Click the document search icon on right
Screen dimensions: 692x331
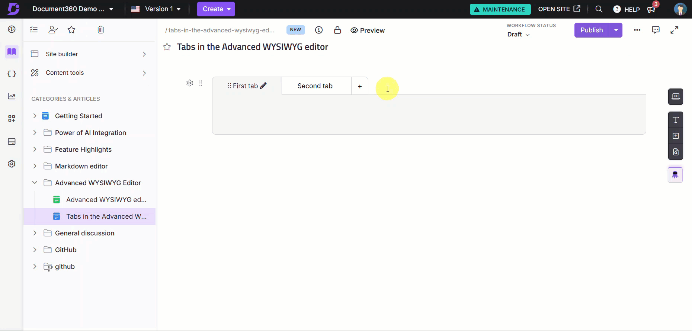(676, 152)
